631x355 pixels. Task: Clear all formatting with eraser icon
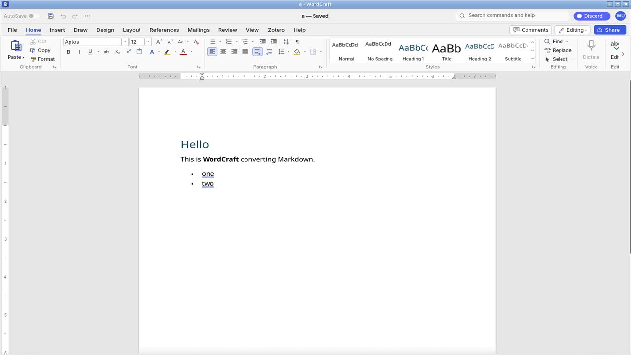[x=196, y=42]
